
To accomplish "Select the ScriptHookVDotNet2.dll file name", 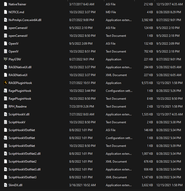I will click(25, 154).
